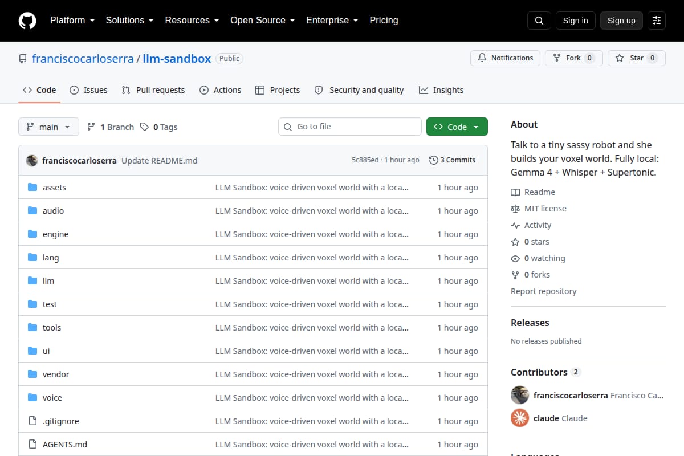Click the llm folder icon

pyautogui.click(x=32, y=281)
